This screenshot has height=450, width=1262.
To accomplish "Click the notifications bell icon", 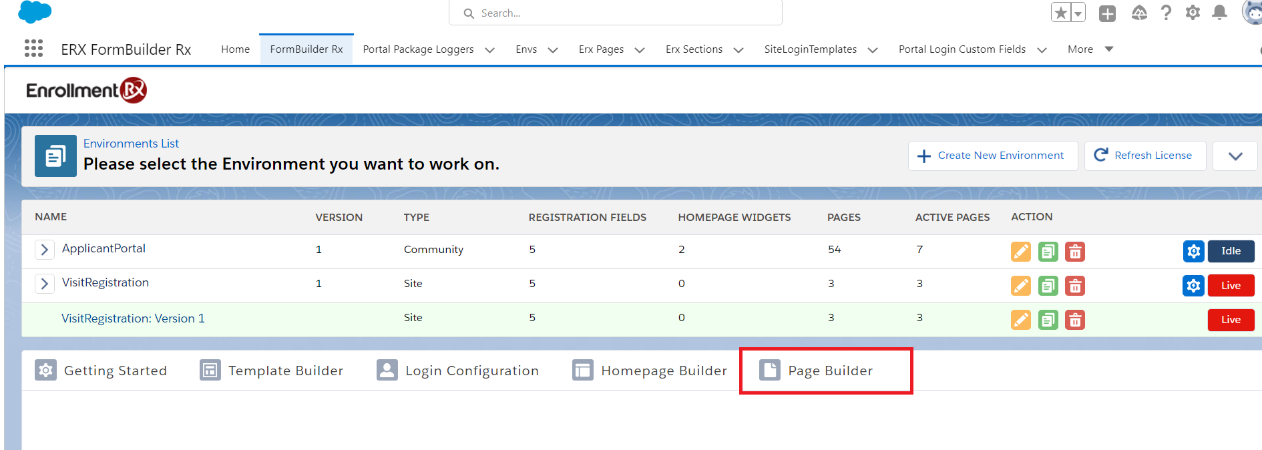I will point(1219,13).
